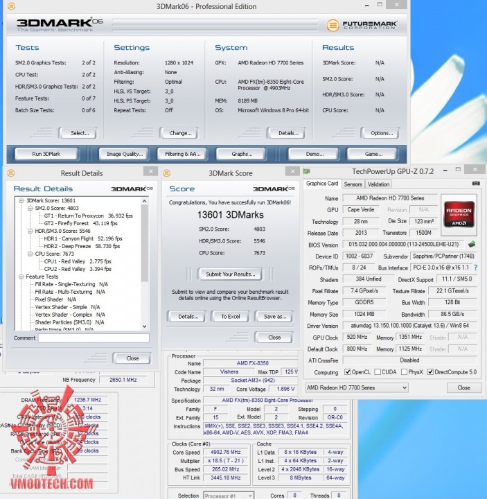Click Details in the 3DMark Score window

point(187,317)
